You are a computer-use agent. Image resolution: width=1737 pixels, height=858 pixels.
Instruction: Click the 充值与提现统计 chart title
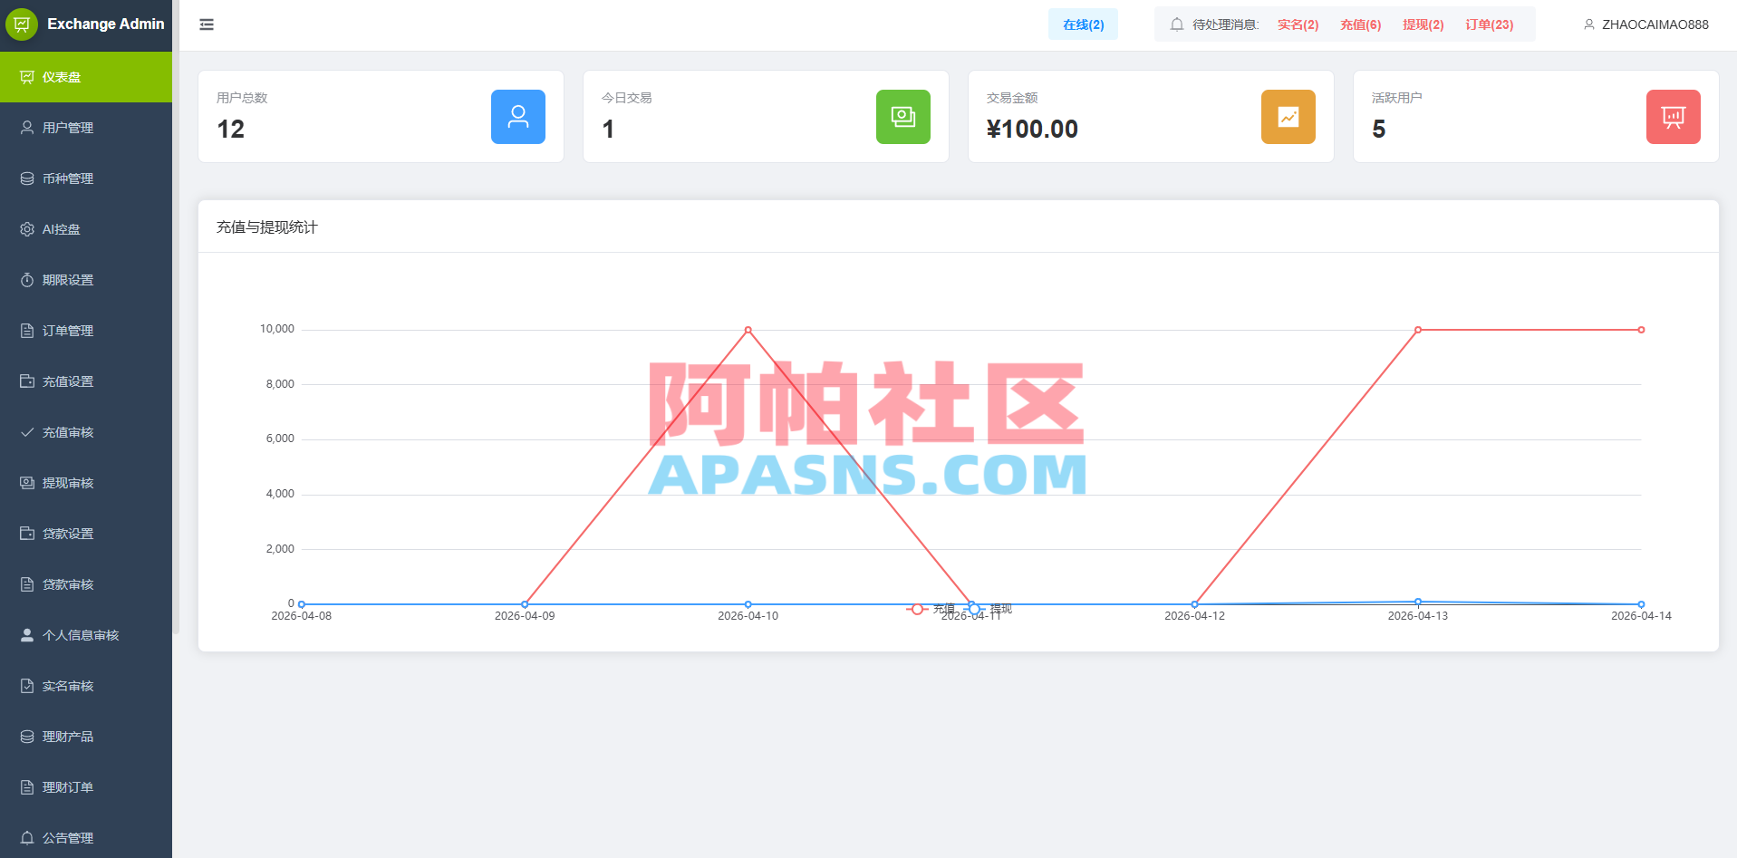266,227
